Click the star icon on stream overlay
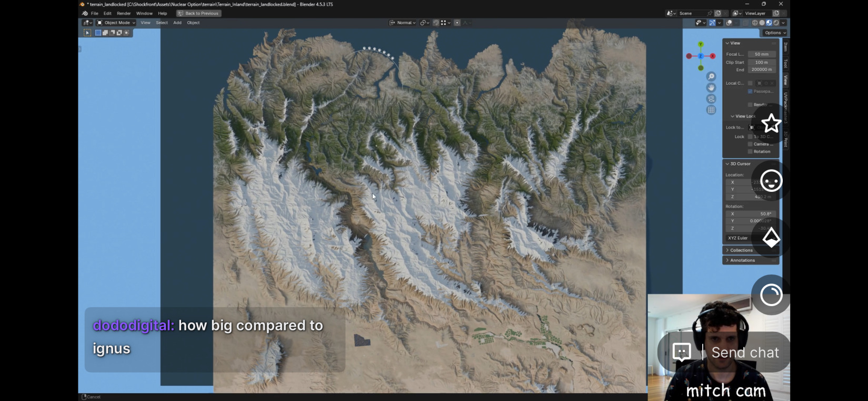 [x=771, y=123]
